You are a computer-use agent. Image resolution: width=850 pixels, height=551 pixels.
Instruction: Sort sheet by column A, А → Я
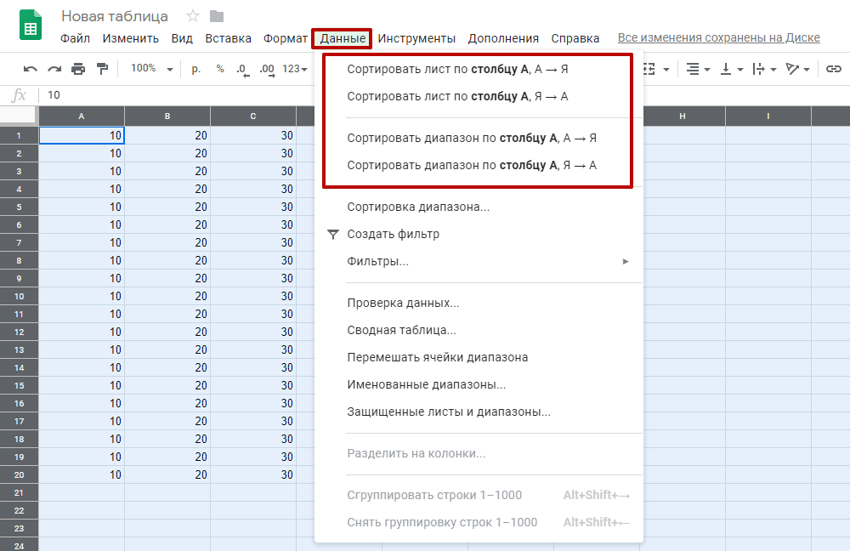pos(479,70)
